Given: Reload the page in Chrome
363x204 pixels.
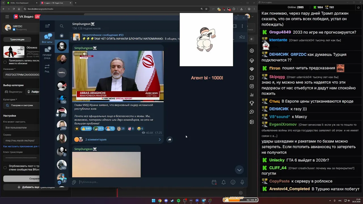Looking at the screenshot, I should pyautogui.click(x=14, y=9).
